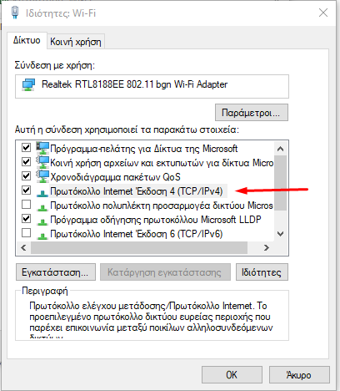Click the Microsoft LLDP driver icon
The image size is (340, 391).
(42, 221)
